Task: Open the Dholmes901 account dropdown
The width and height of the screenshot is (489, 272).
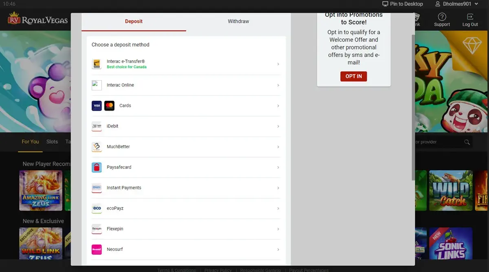Action: tap(456, 4)
